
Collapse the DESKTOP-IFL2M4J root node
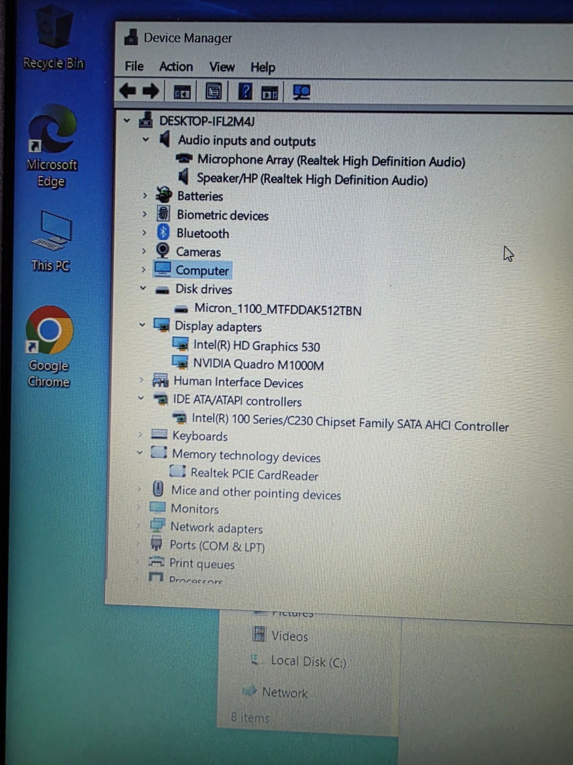pyautogui.click(x=127, y=120)
